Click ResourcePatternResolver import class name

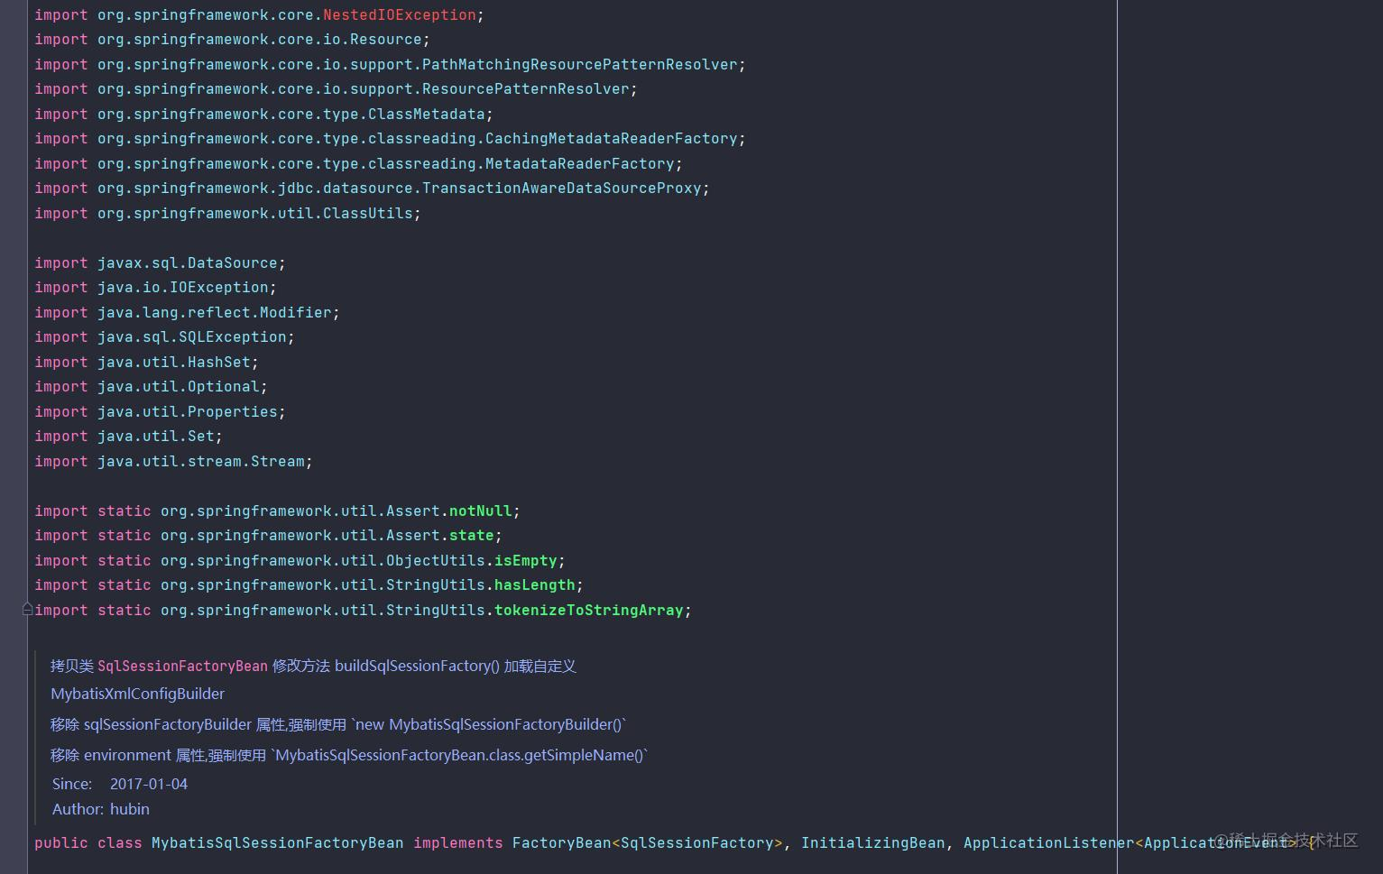(526, 89)
